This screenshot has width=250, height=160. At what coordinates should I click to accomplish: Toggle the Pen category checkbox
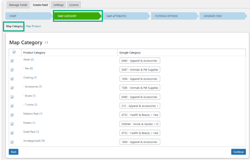(x=12, y=70)
